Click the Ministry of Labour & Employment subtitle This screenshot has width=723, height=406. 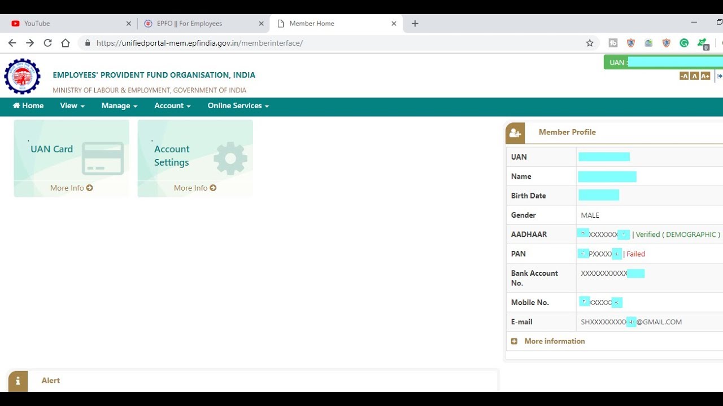149,90
